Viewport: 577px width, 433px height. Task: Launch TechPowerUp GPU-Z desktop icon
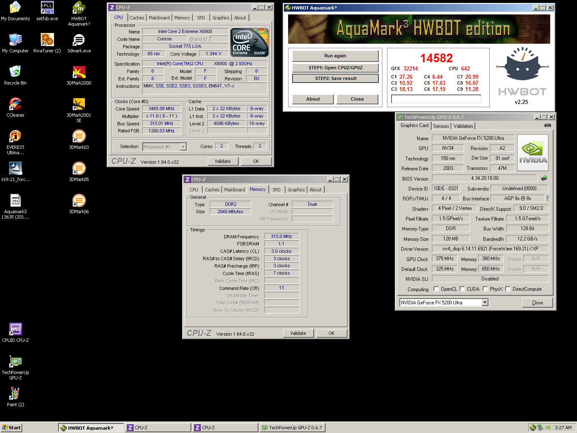[15, 368]
